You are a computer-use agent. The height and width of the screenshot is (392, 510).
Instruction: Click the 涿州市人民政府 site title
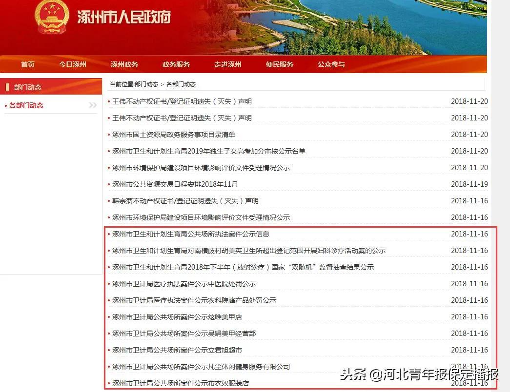[124, 17]
